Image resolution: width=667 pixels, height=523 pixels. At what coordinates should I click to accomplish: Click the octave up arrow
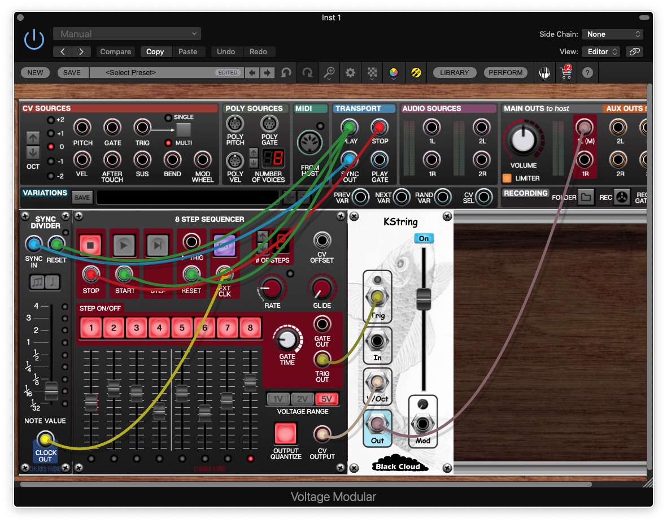coord(33,137)
